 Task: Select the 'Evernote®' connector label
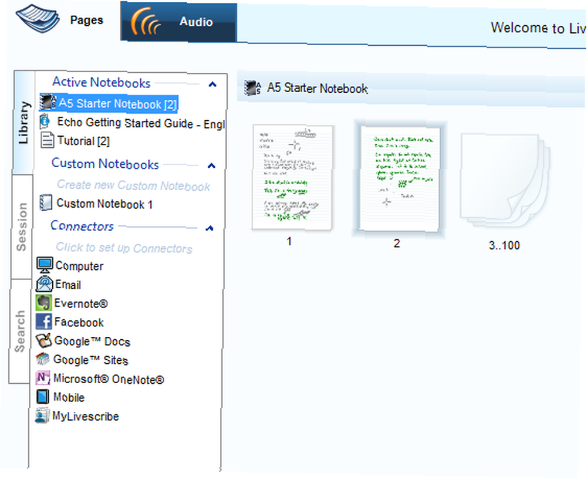pyautogui.click(x=81, y=303)
